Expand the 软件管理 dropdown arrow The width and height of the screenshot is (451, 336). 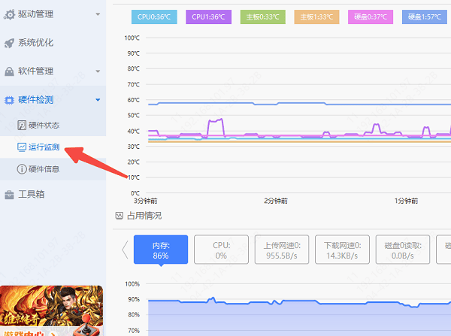[x=98, y=71]
